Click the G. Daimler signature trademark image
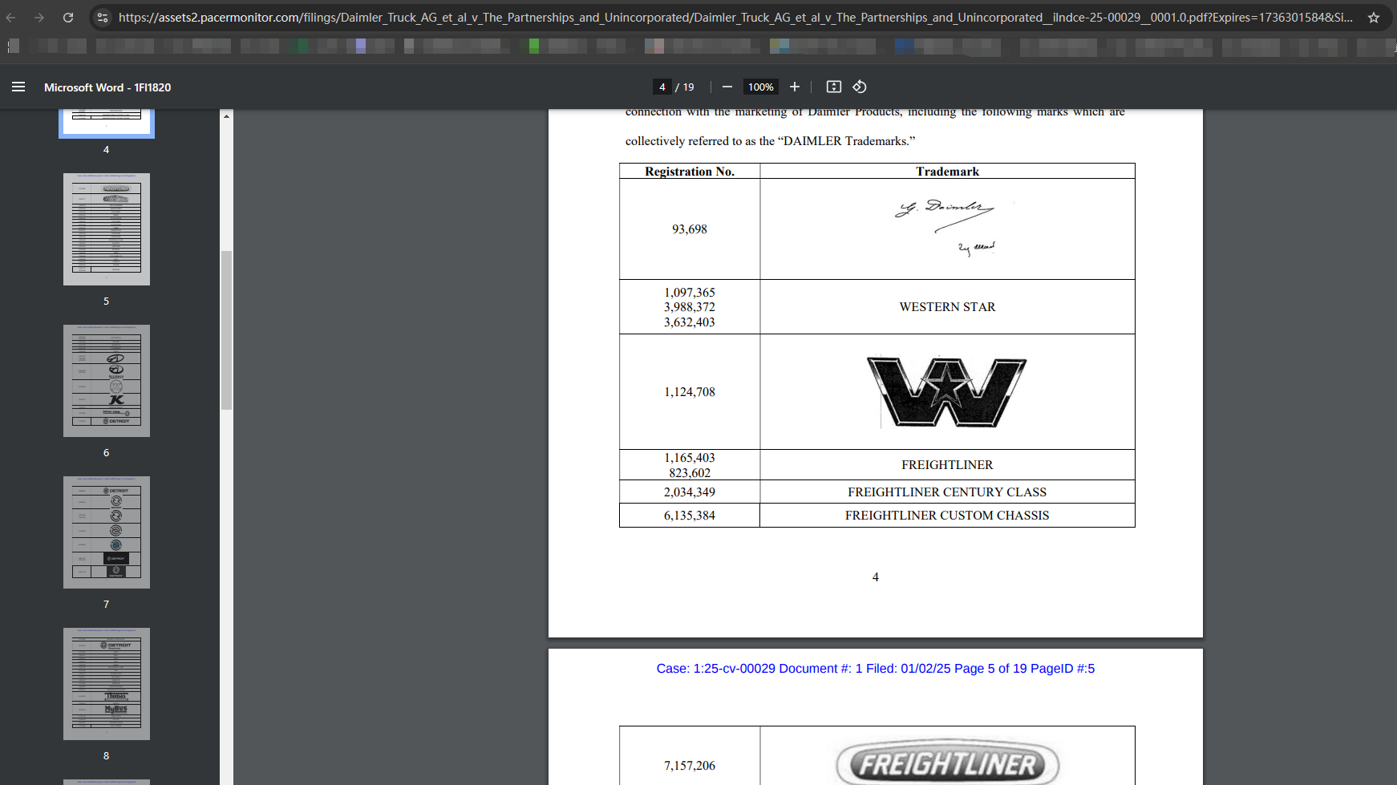Screen dimensions: 1397x785 [947, 227]
